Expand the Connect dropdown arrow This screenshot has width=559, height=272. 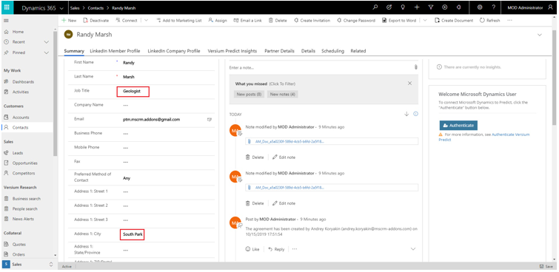(147, 21)
